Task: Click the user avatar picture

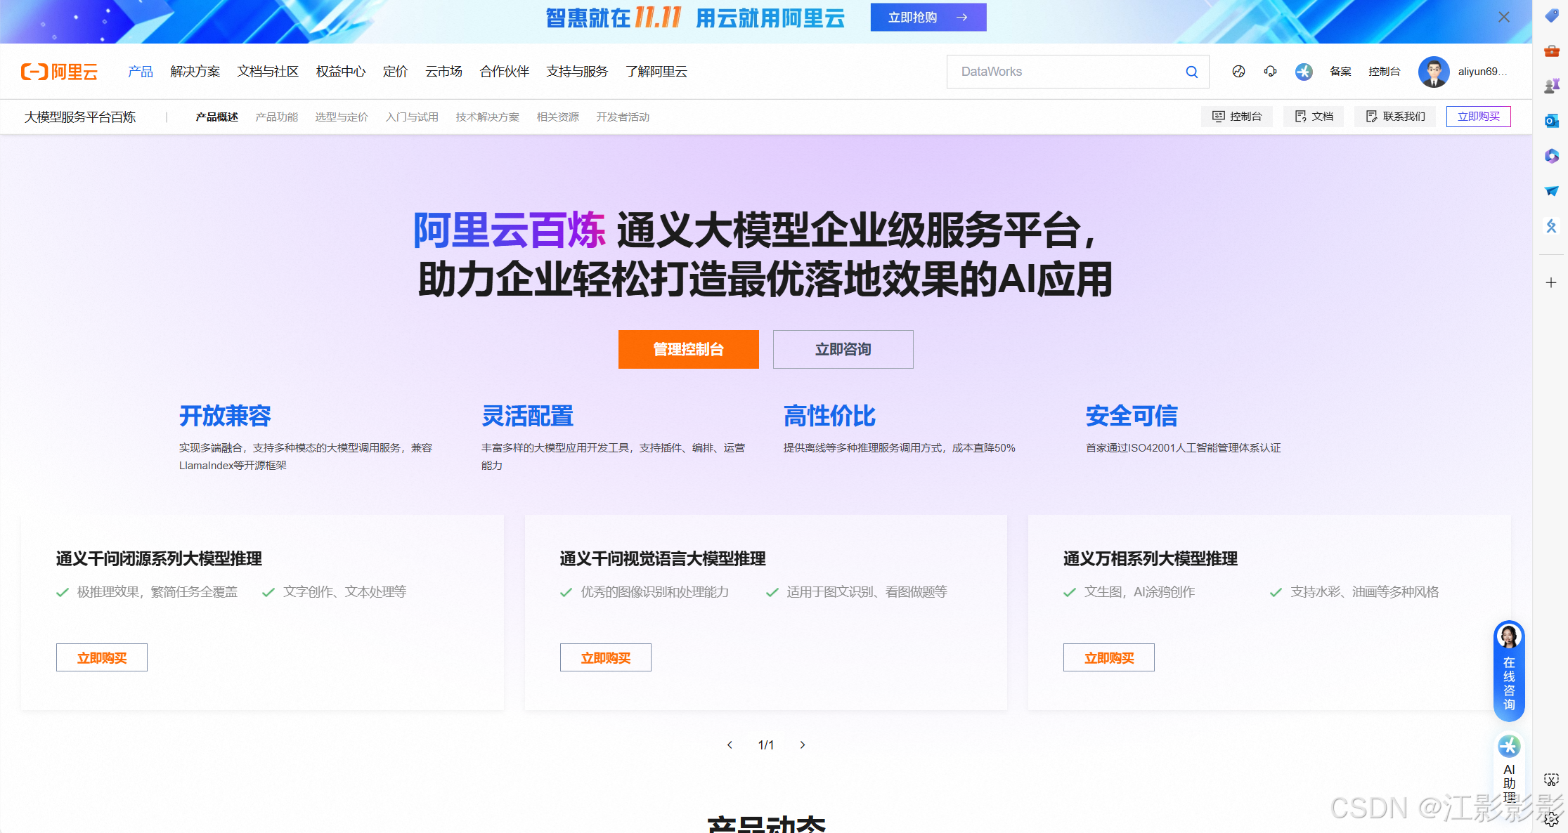Action: [1433, 72]
